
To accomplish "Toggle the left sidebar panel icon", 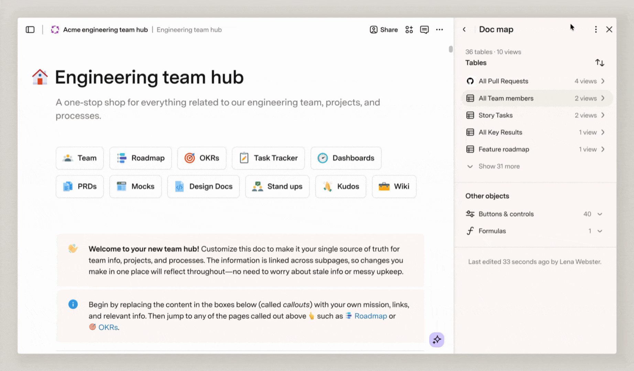I will pos(30,30).
